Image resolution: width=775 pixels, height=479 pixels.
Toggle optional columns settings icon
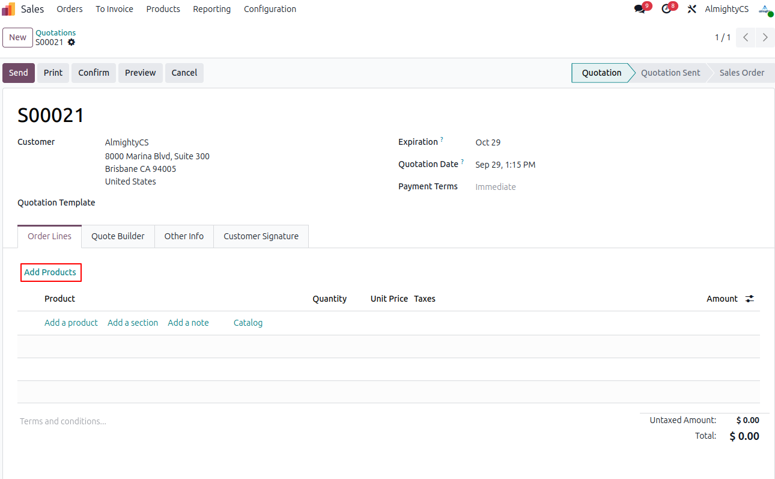click(x=750, y=299)
